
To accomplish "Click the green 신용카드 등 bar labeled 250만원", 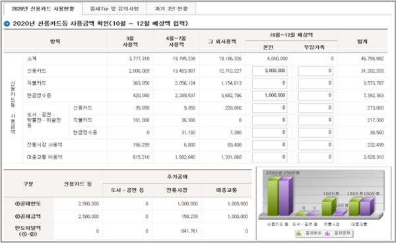I will 274,196.
